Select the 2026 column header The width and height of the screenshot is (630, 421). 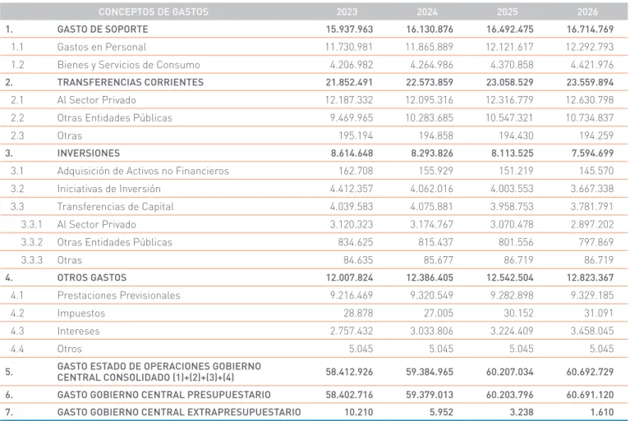pos(587,12)
